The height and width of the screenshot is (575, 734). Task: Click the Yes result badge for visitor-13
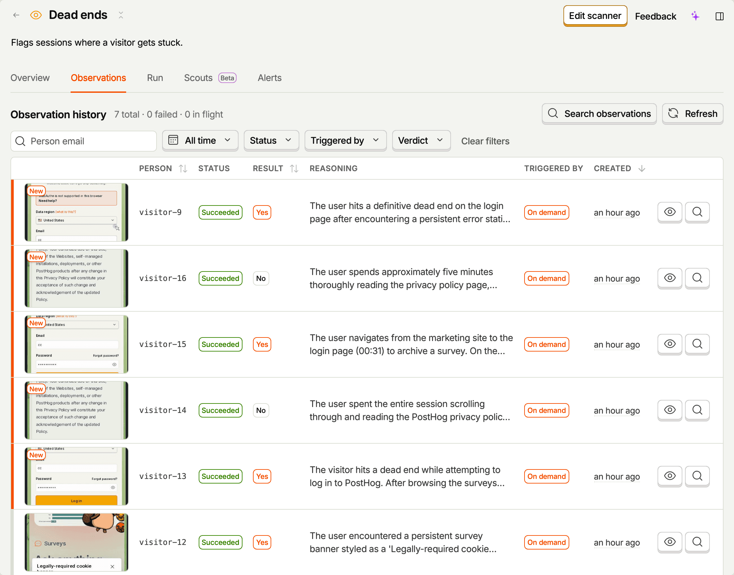point(262,476)
